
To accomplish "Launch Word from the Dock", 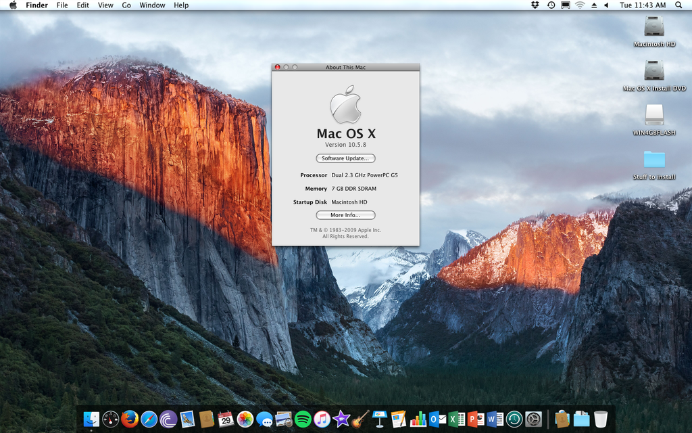I will (495, 418).
